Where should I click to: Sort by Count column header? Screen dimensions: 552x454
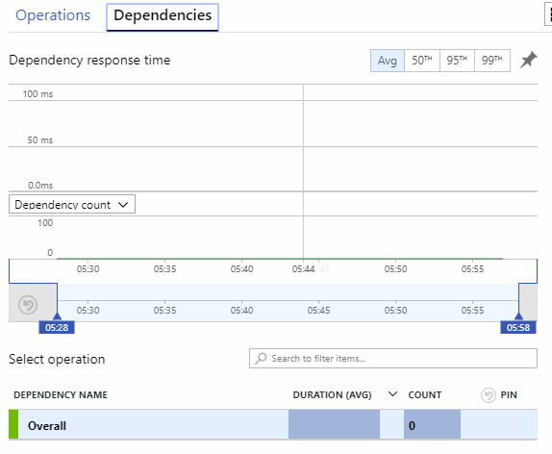click(x=424, y=395)
